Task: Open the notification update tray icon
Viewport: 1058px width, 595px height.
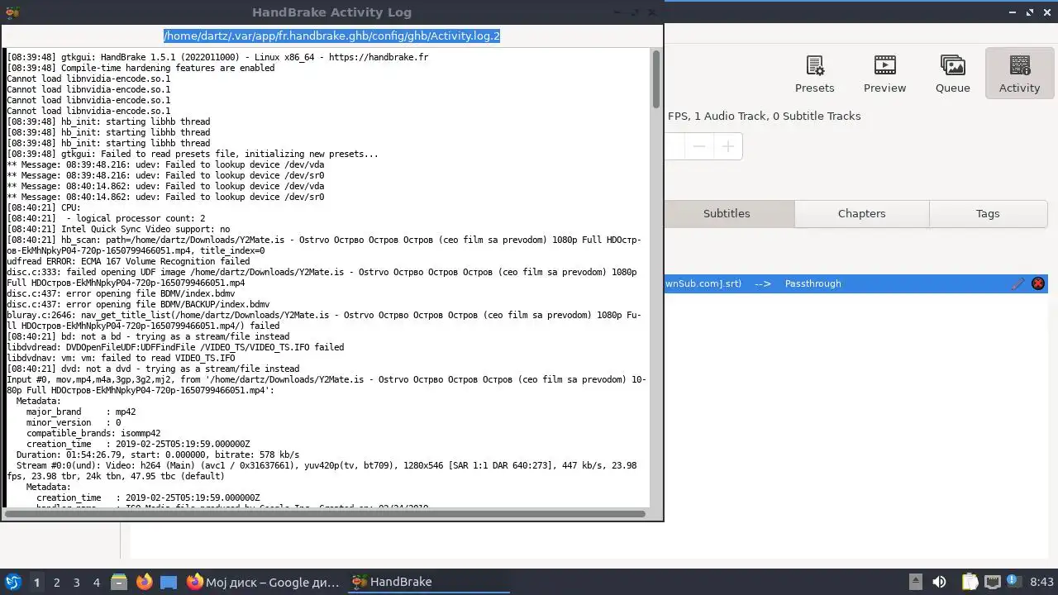Action: pos(1013,582)
